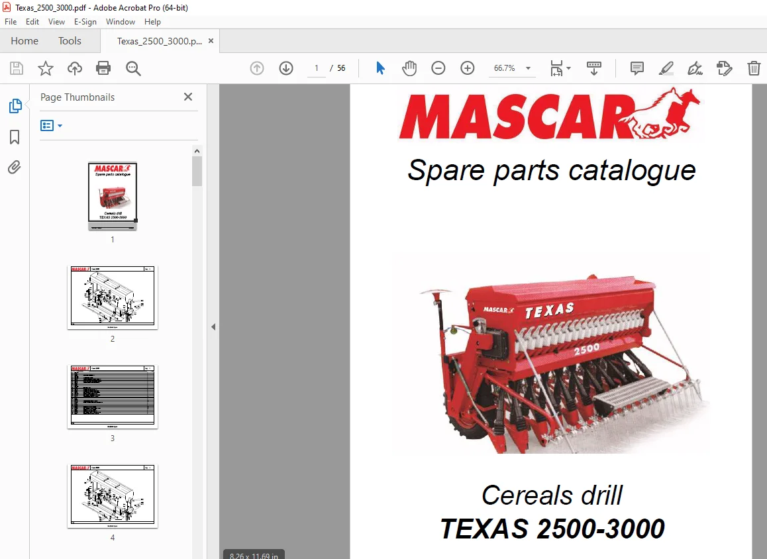Choose the selection arrow tool

[x=380, y=68]
